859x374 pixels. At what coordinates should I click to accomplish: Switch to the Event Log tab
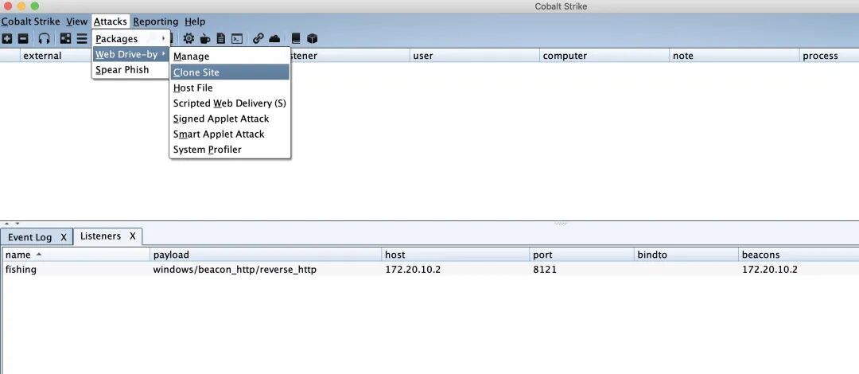(x=29, y=237)
